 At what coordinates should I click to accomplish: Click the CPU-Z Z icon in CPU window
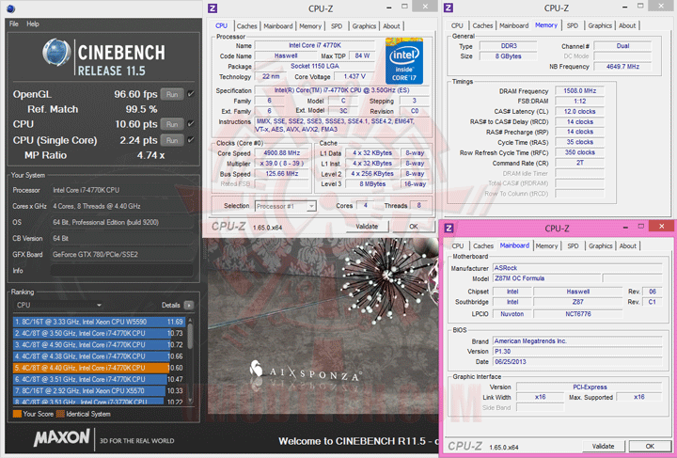(x=213, y=8)
